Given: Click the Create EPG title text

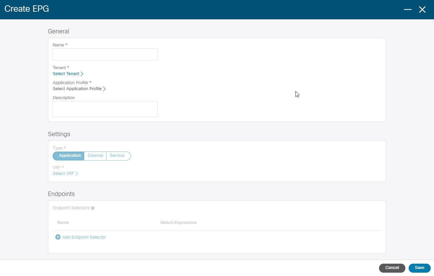Looking at the screenshot, I should point(27,9).
